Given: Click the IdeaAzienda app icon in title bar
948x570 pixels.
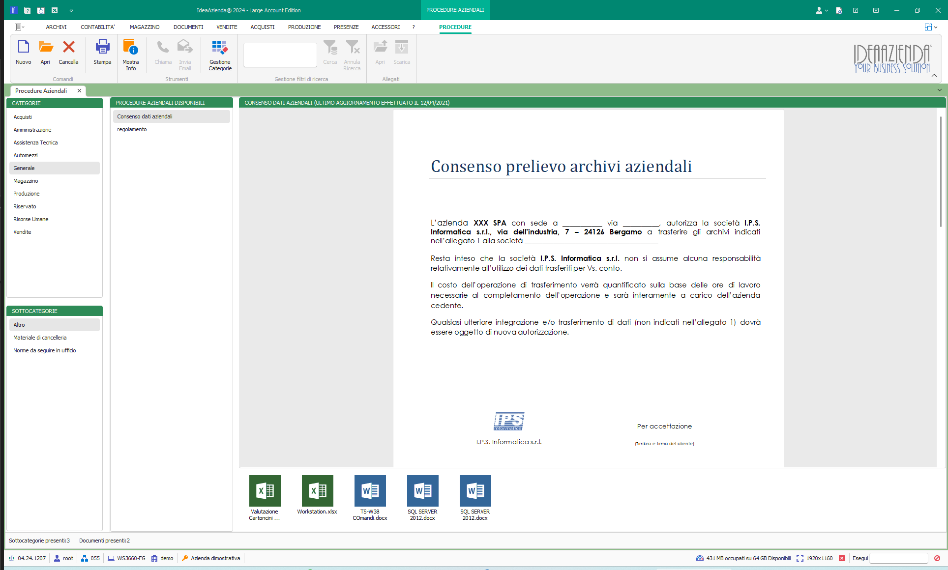Looking at the screenshot, I should [x=13, y=10].
